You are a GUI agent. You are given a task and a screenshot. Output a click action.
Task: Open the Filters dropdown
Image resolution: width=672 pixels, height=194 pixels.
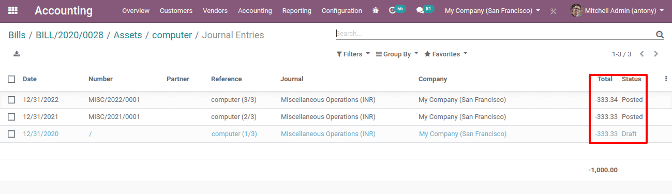(353, 54)
